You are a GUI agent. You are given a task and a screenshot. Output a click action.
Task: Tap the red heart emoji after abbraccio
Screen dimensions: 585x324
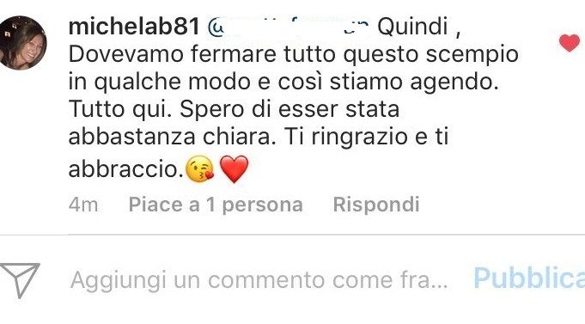click(234, 168)
